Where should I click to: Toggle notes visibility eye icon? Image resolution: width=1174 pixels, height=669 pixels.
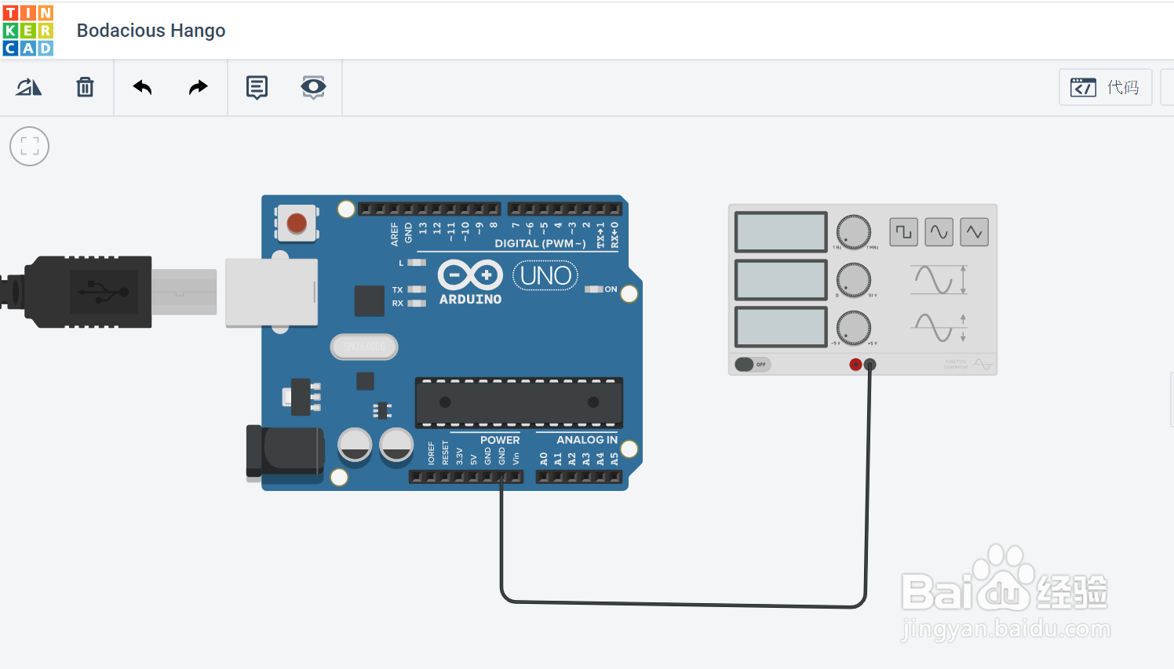[x=313, y=87]
